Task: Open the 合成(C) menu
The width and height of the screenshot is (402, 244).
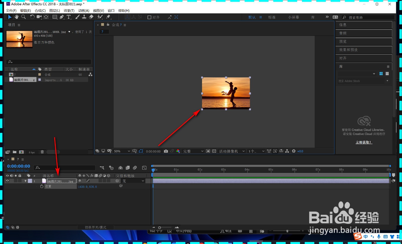Action: [x=40, y=11]
